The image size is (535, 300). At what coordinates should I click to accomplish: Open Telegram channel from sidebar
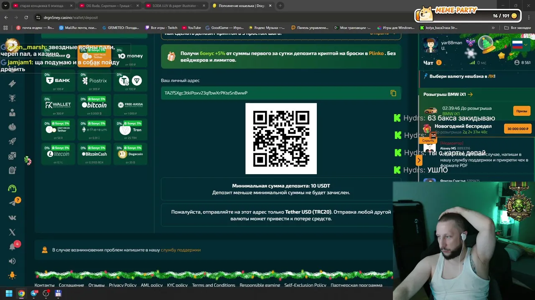[x=12, y=203]
